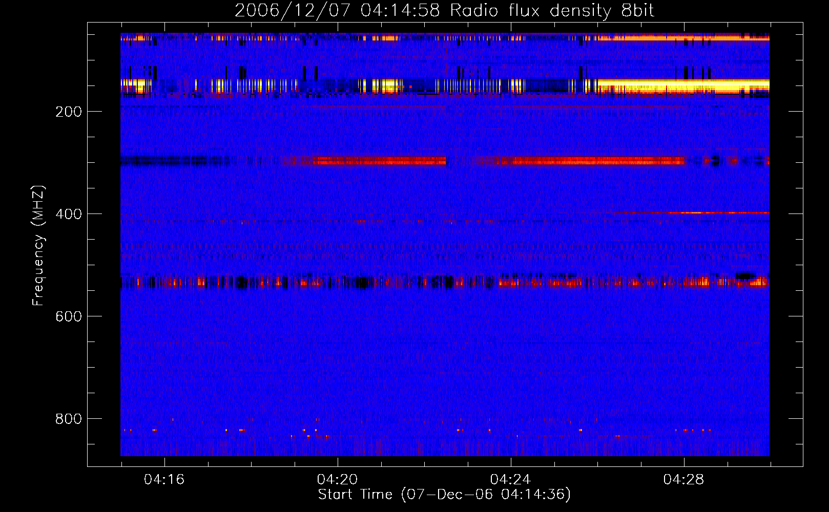This screenshot has height=512, width=829.
Task: Click the 200 frequency tick label
Action: tap(69, 112)
